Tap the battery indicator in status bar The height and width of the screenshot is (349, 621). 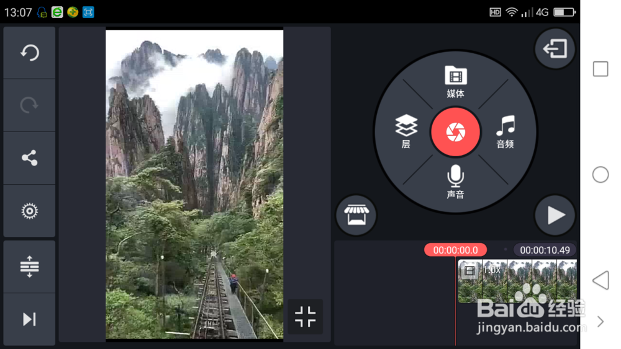[x=564, y=12]
